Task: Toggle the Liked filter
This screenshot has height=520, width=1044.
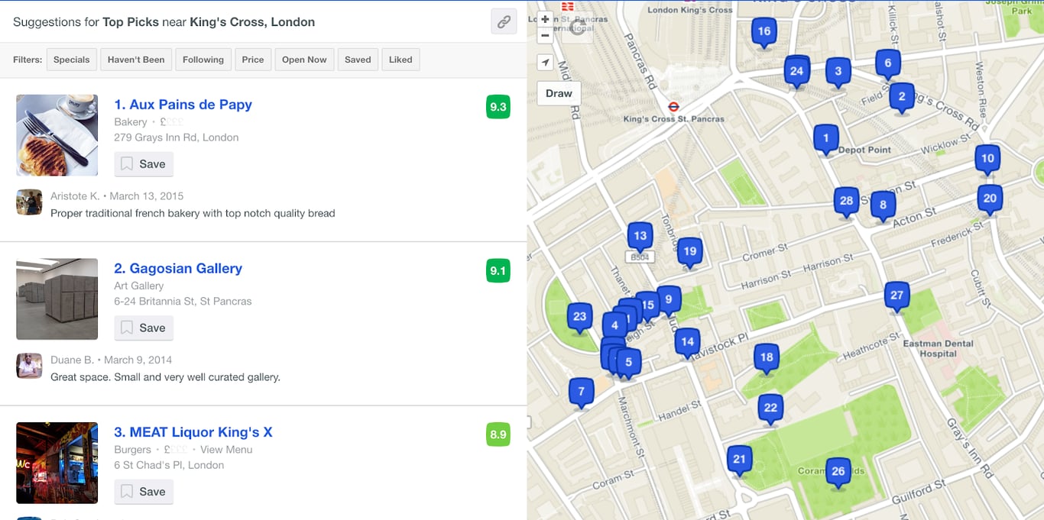Action: (400, 60)
